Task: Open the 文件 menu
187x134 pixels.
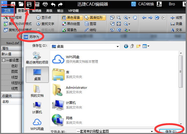Action: point(7,10)
